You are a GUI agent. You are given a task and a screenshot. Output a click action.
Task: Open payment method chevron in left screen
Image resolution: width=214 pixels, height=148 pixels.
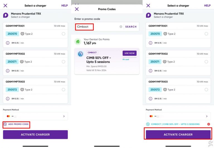64,116
